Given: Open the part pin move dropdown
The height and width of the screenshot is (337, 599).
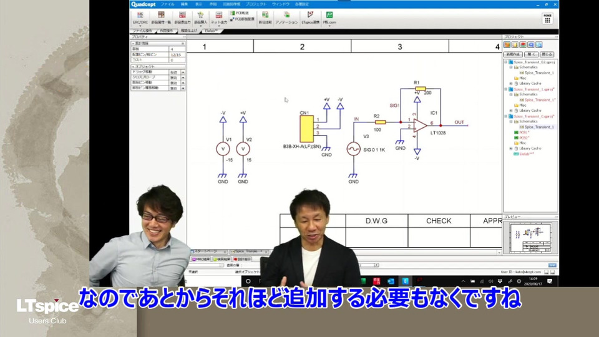Looking at the screenshot, I should coord(183,83).
